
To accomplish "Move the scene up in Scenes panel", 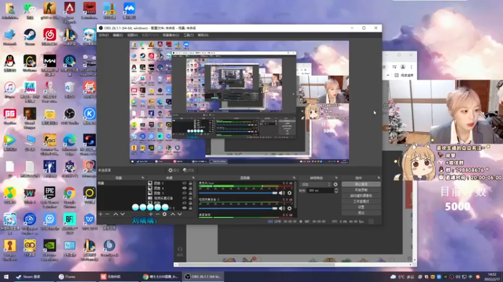I will point(116,214).
